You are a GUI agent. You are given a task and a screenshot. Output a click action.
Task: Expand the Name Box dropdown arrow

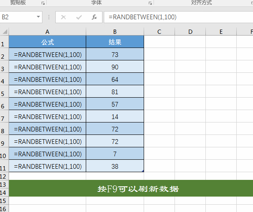coord(38,17)
